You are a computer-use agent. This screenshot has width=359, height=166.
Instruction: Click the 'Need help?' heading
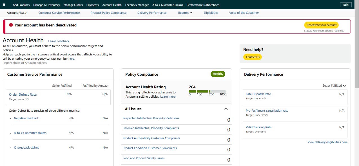coord(253,50)
